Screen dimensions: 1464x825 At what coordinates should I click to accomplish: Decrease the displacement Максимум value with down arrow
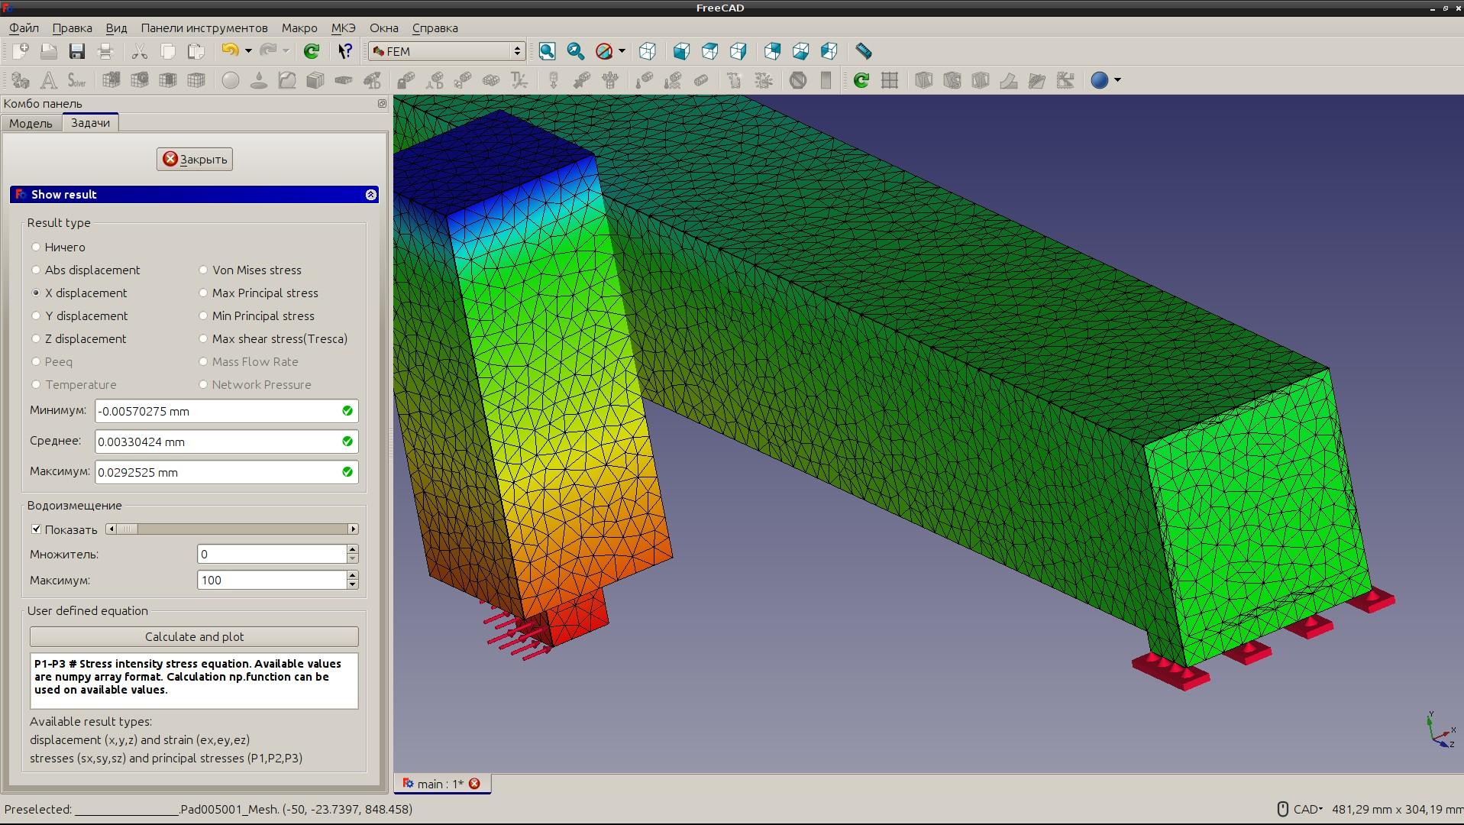pos(352,584)
